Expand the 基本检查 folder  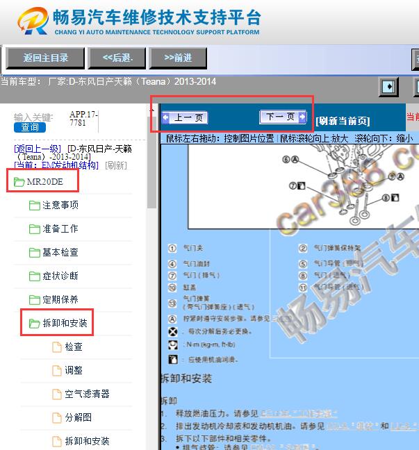[x=60, y=252]
